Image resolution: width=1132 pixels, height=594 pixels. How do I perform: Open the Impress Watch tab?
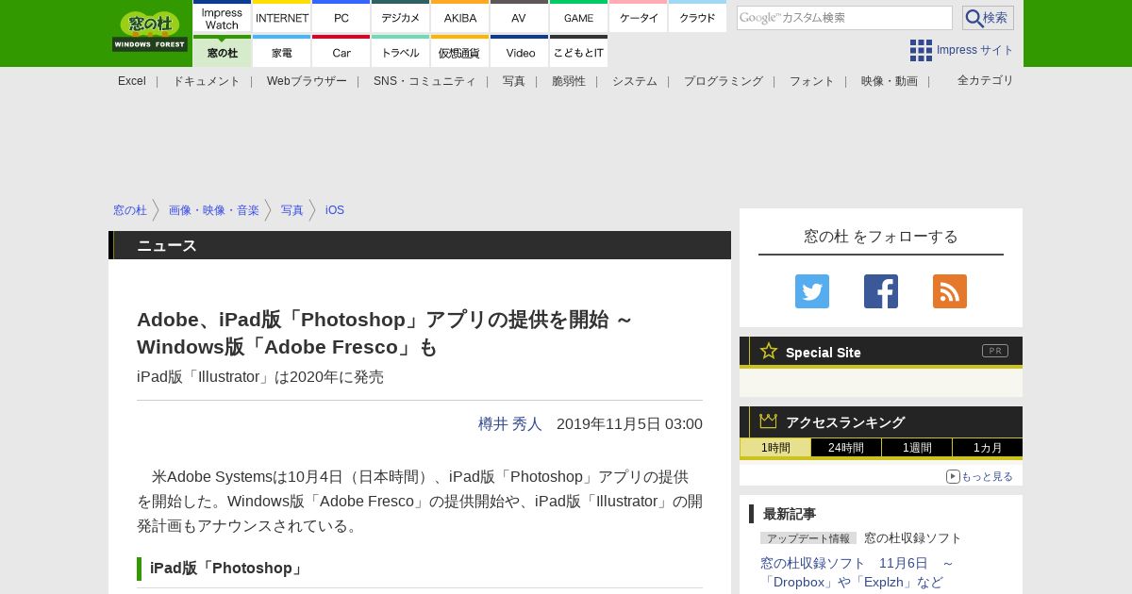[222, 18]
